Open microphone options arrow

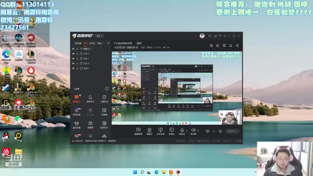click(x=187, y=131)
